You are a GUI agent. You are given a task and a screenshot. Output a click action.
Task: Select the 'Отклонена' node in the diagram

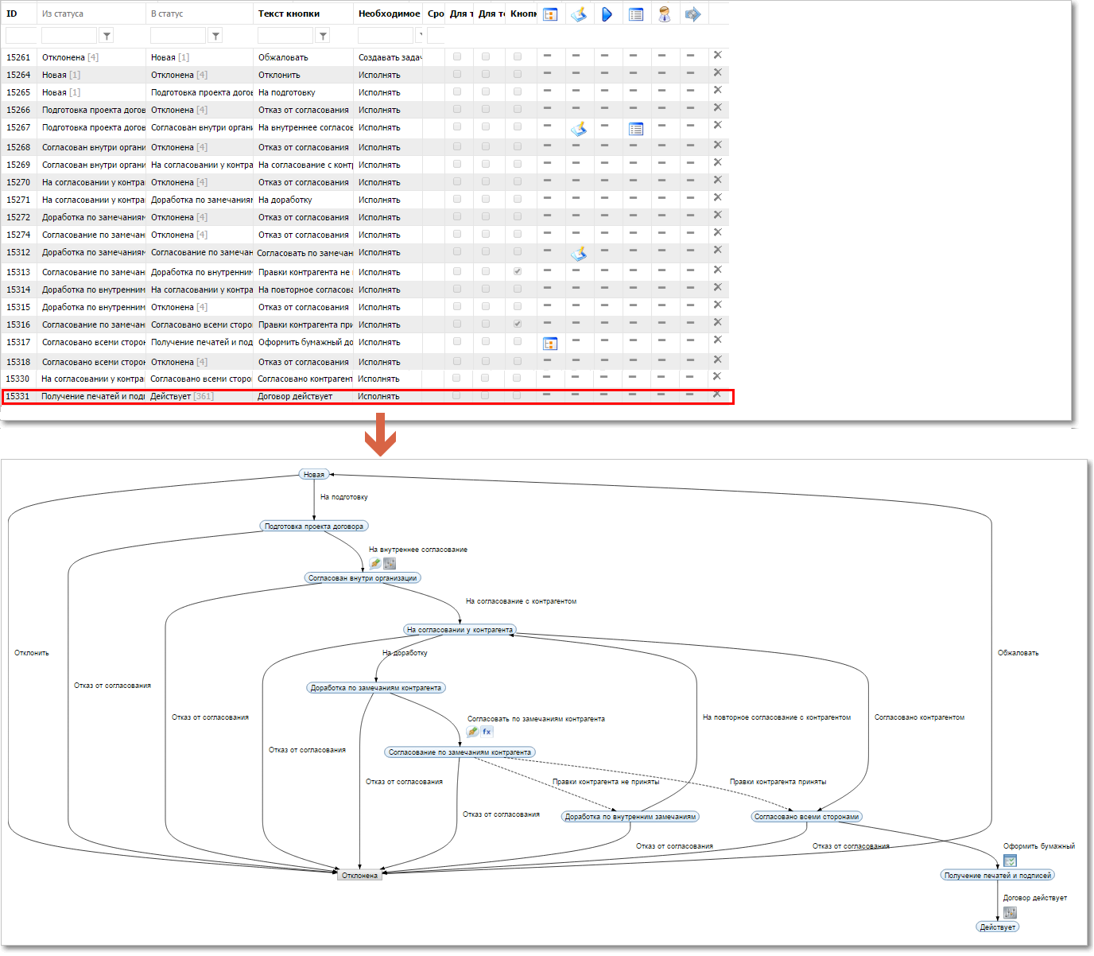pyautogui.click(x=359, y=875)
